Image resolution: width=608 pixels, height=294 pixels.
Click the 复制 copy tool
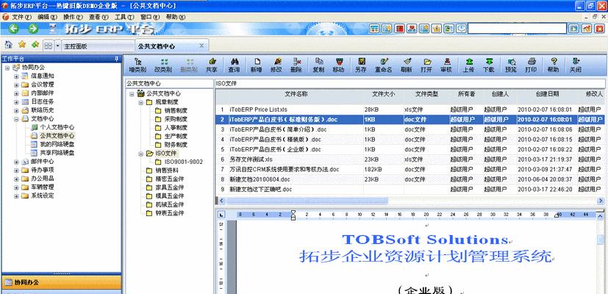tap(319, 65)
